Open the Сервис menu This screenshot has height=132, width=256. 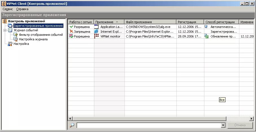click(8, 9)
